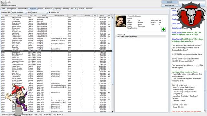Select the Personnel tab
Viewport: 207px width, 116px height.
(x=33, y=9)
